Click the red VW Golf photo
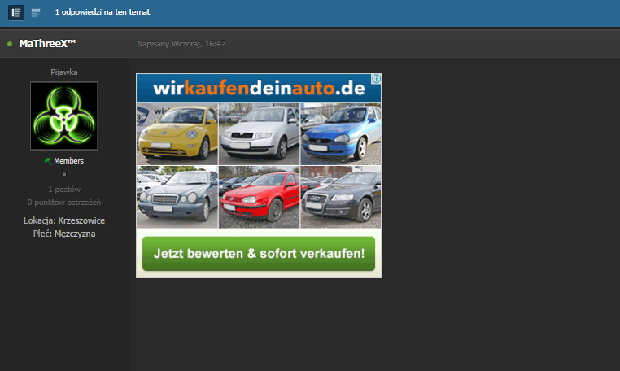620x371 pixels. click(x=259, y=197)
